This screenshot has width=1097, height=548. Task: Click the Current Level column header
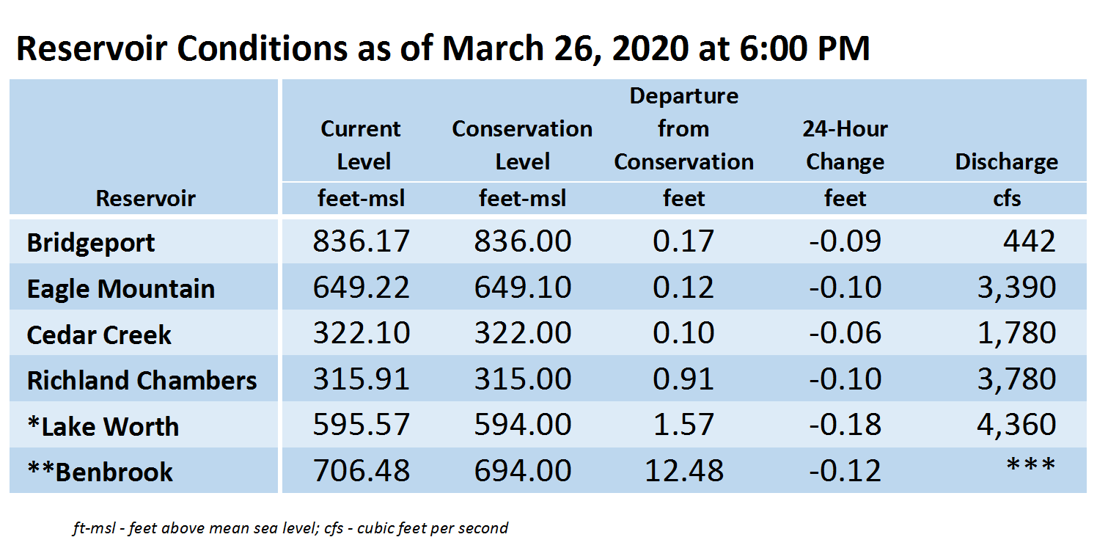[x=362, y=145]
